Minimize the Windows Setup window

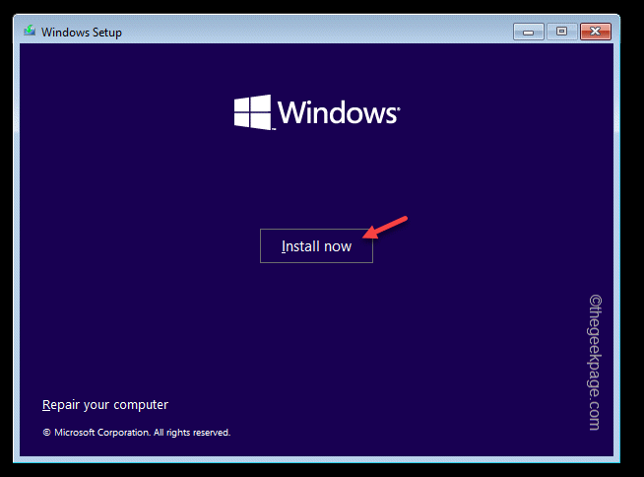529,32
